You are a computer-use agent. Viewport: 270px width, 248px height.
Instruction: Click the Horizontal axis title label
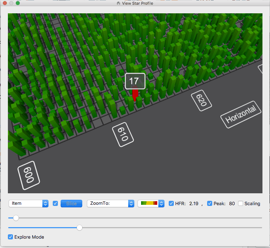click(241, 114)
